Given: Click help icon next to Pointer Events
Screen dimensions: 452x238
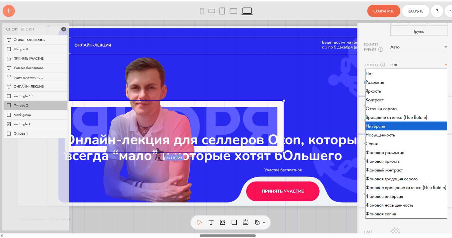Looking at the screenshot, I should 381,50.
